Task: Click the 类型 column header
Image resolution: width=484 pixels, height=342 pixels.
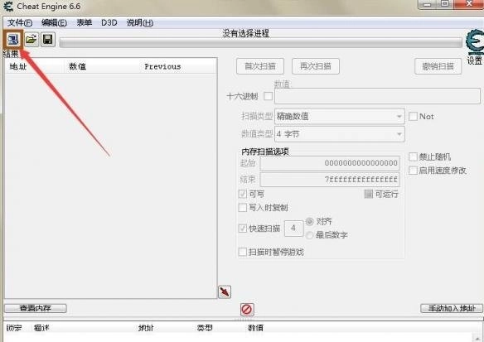Action: (205, 328)
